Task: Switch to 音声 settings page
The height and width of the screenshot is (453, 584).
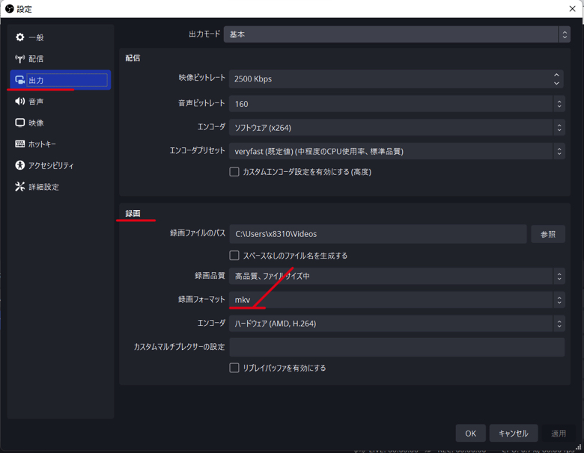Action: point(61,101)
